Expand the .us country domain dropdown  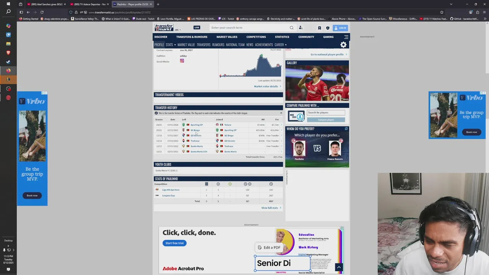[x=177, y=30]
